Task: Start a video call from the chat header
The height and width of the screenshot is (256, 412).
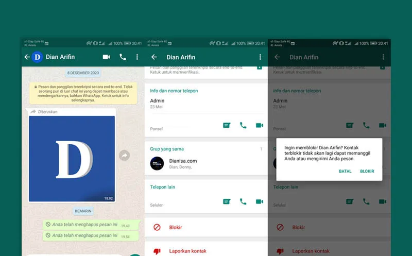Action: coord(107,57)
